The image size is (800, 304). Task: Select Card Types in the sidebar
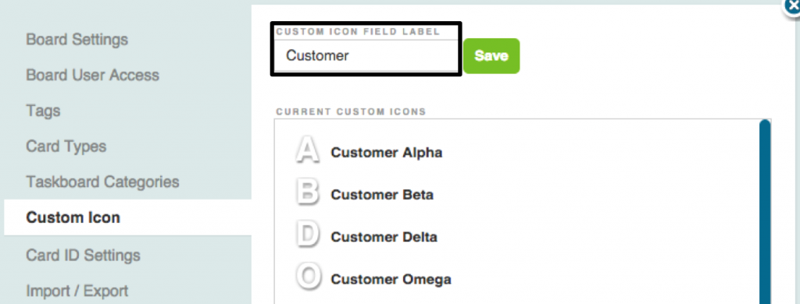pyautogui.click(x=66, y=146)
